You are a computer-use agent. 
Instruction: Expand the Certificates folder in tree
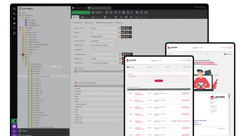[x=20, y=28]
